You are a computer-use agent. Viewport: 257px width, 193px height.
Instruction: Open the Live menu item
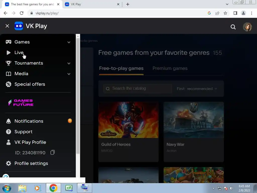[x=19, y=53]
